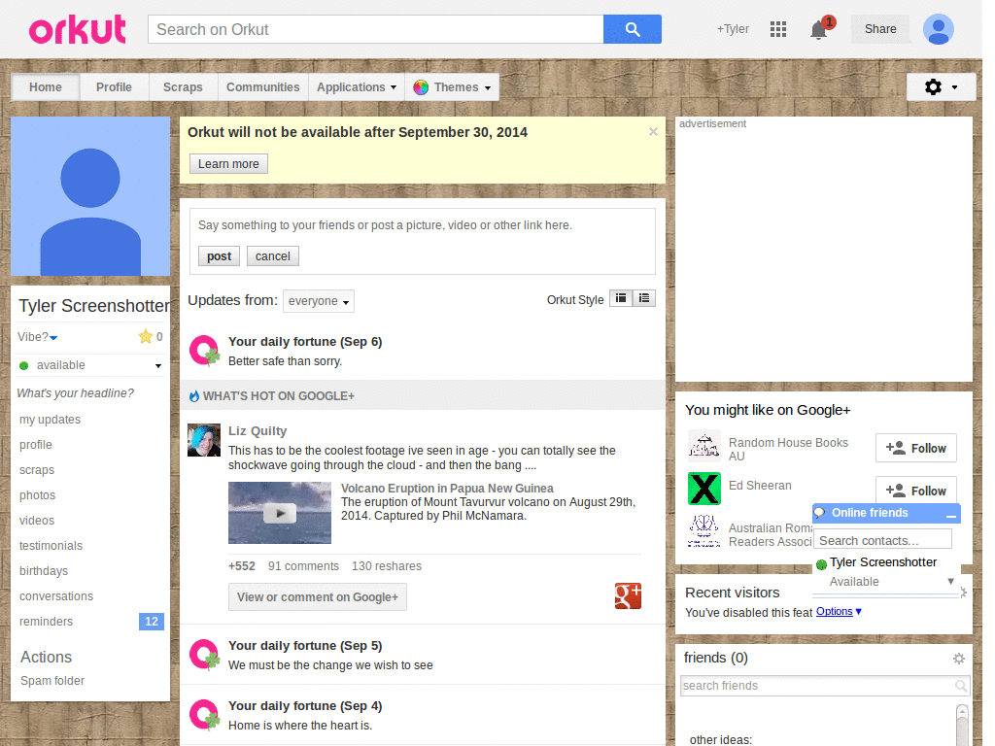Open the notifications bell

819,29
